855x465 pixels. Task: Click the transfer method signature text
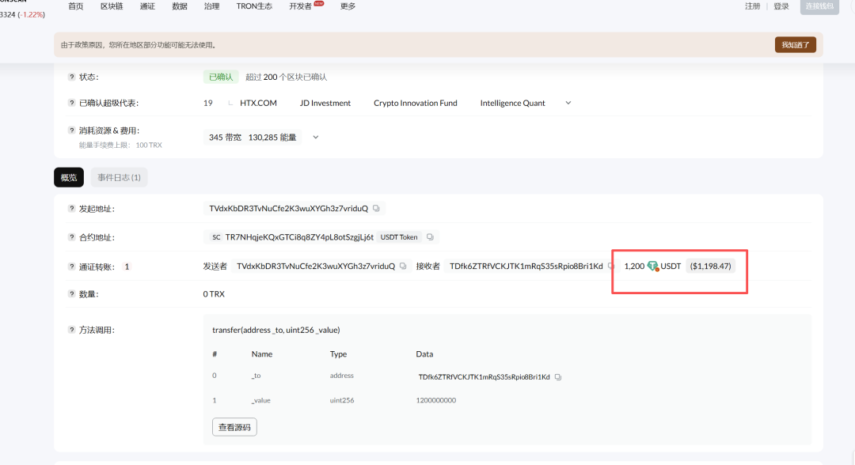276,330
